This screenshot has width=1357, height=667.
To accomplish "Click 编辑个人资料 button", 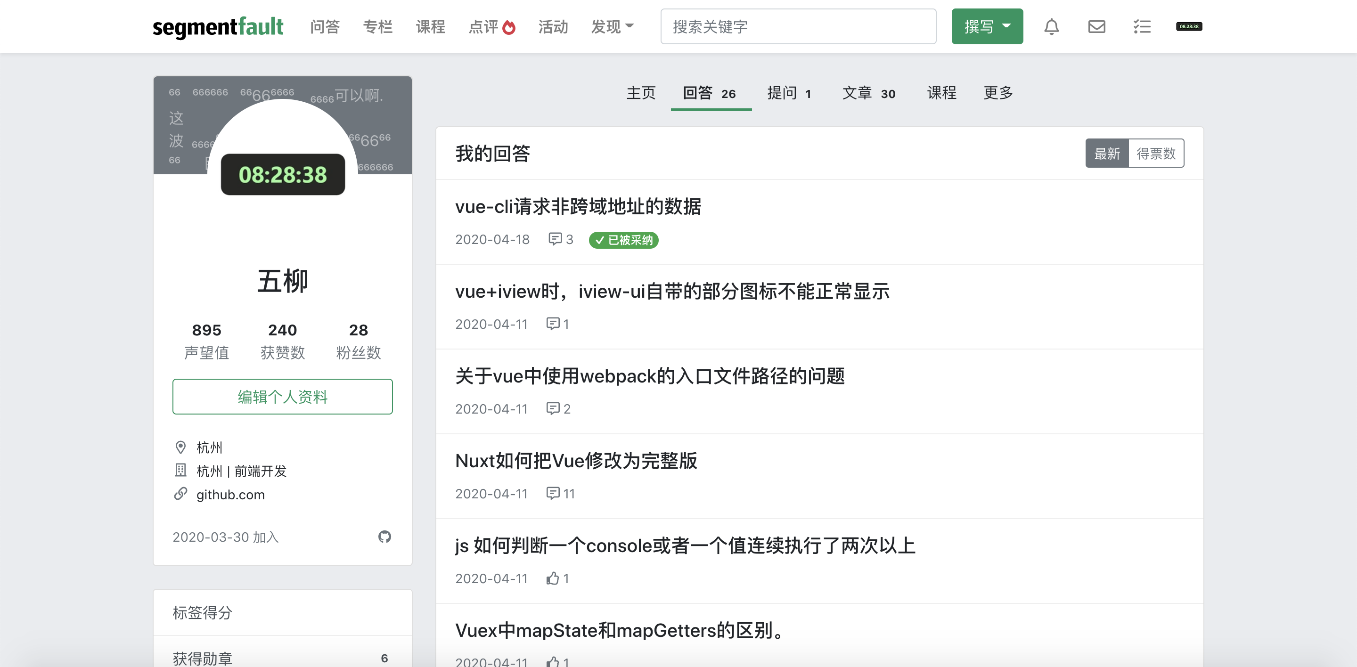I will (282, 397).
